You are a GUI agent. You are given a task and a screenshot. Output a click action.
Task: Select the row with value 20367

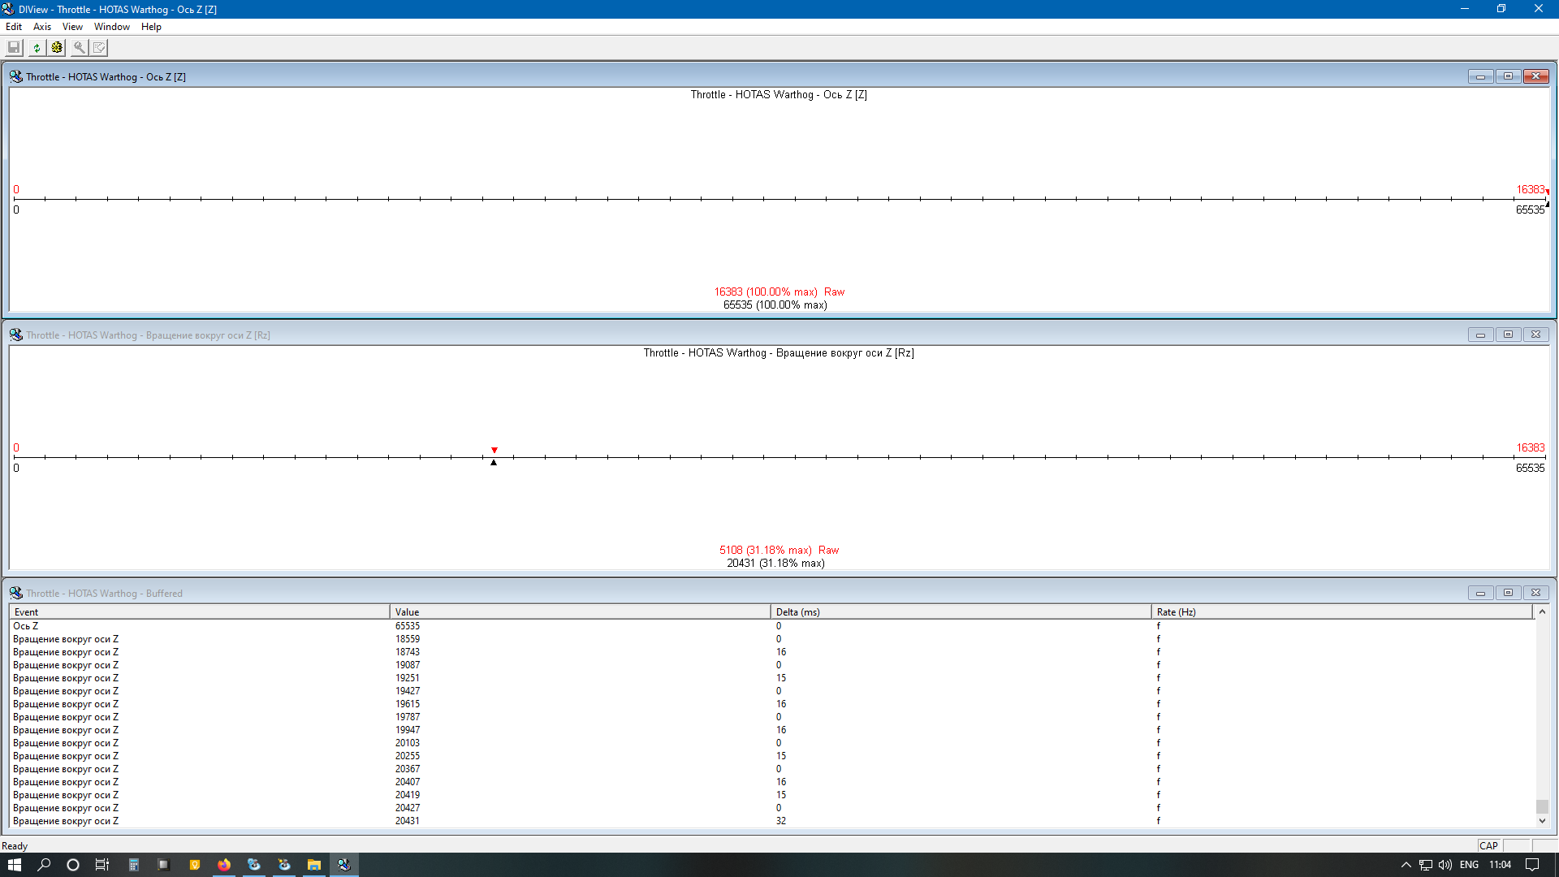click(x=771, y=769)
